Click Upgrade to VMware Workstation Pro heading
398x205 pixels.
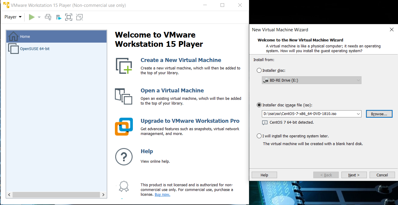click(x=190, y=121)
